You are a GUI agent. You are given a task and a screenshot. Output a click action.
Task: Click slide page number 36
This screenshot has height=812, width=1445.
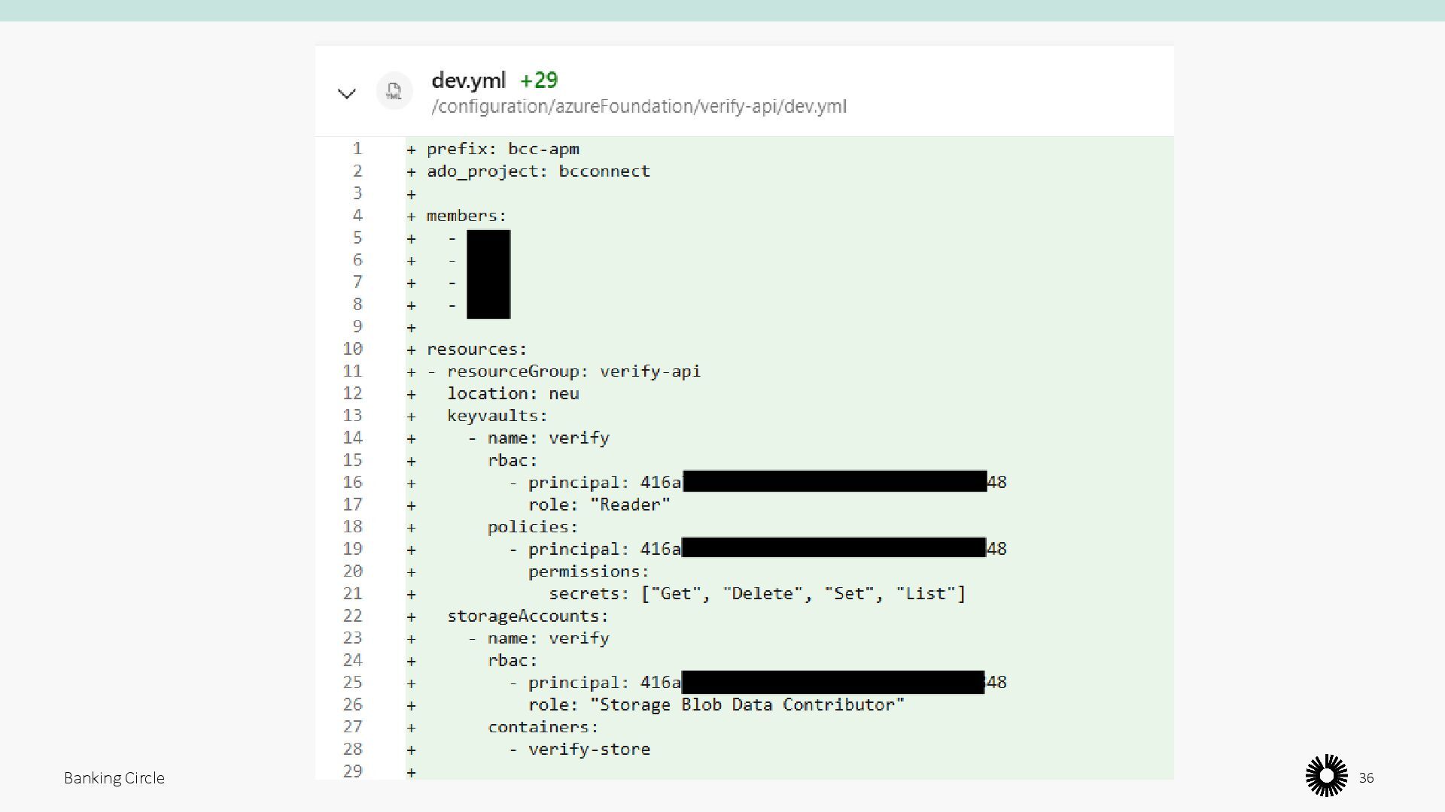point(1366,778)
